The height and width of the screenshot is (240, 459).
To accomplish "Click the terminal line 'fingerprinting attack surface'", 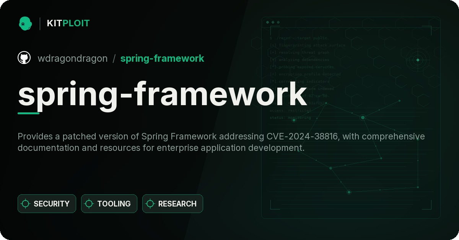I will (308, 45).
